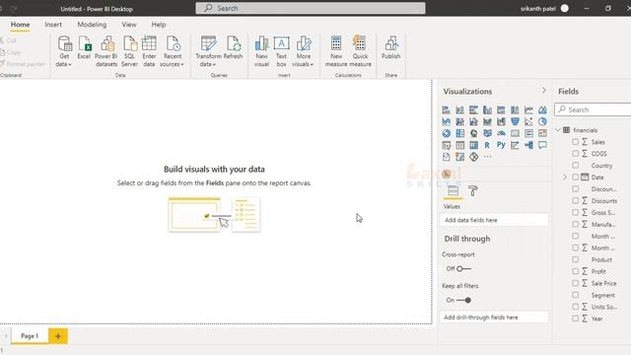Collapse the Visualizations pane chevron
This screenshot has width=631, height=355.
pyautogui.click(x=543, y=91)
